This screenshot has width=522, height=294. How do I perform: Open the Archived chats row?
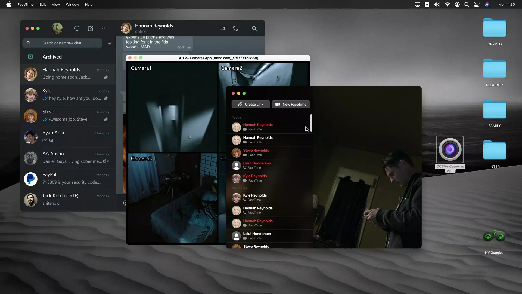point(68,57)
